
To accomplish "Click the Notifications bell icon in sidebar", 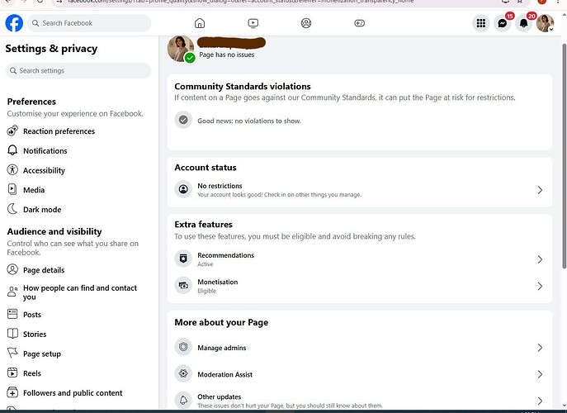I will click(12, 150).
